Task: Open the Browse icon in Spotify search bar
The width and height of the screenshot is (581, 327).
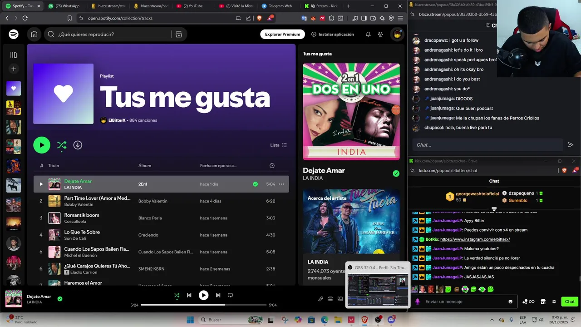Action: [179, 34]
